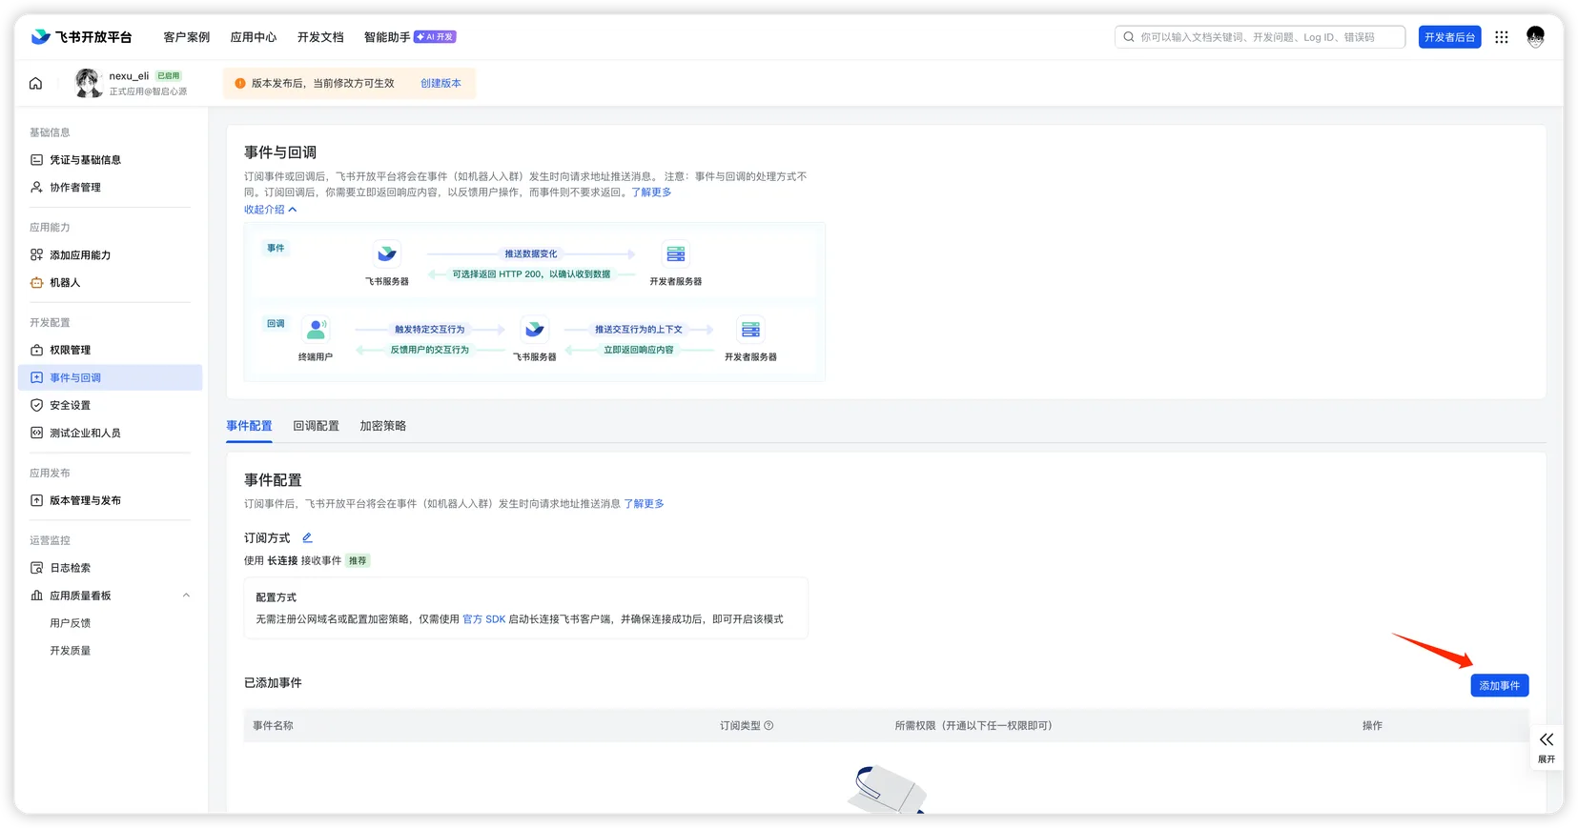The height and width of the screenshot is (828, 1578).
Task: Click the pencil icon beside 订阅方式
Action: click(x=307, y=538)
